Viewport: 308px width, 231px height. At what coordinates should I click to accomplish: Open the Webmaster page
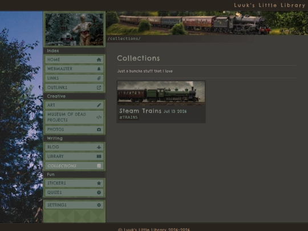(x=74, y=69)
